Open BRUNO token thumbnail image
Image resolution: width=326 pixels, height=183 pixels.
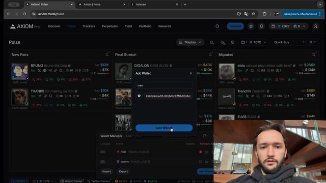click(x=20, y=71)
